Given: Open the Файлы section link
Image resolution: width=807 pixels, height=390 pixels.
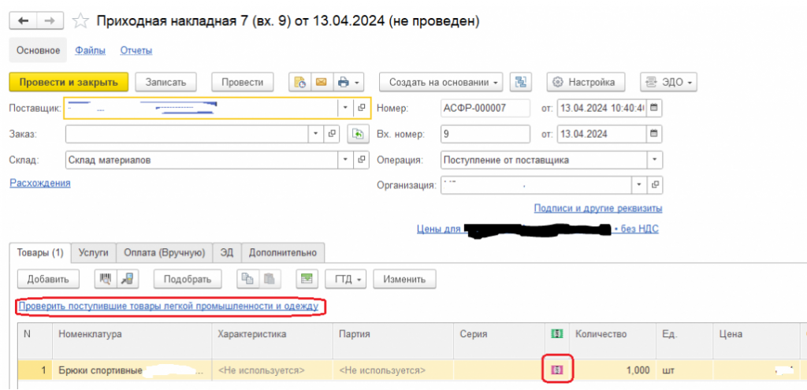Looking at the screenshot, I should tap(90, 50).
